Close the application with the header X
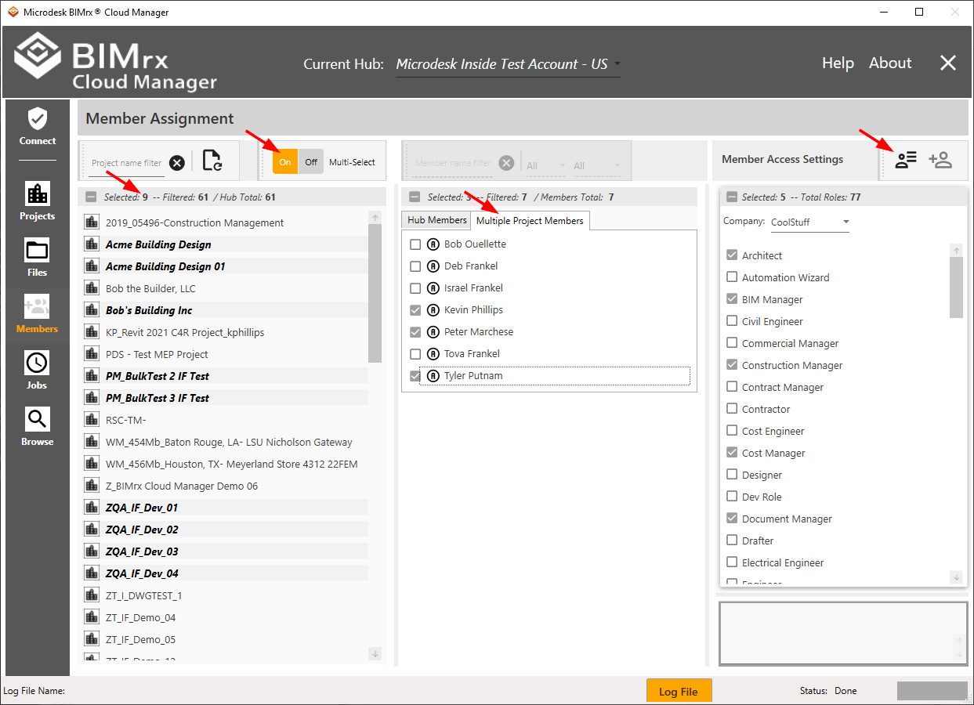 (x=948, y=63)
